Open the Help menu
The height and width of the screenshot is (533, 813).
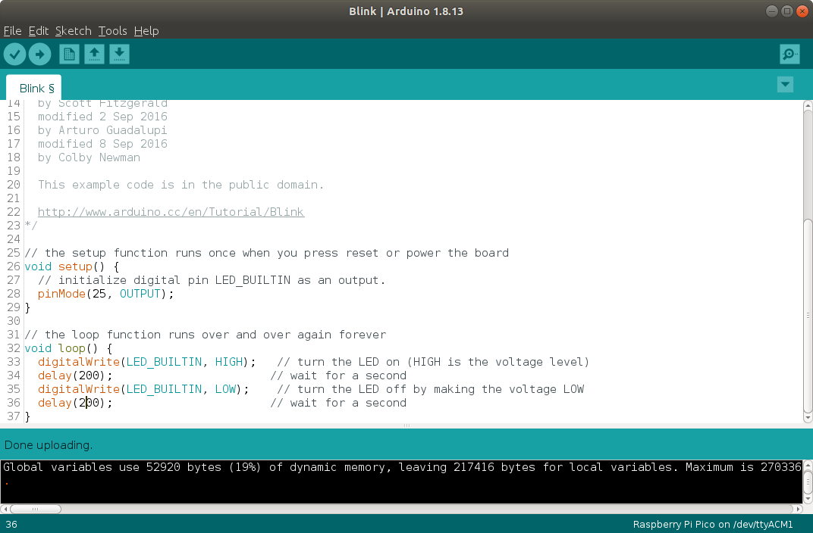tap(146, 31)
